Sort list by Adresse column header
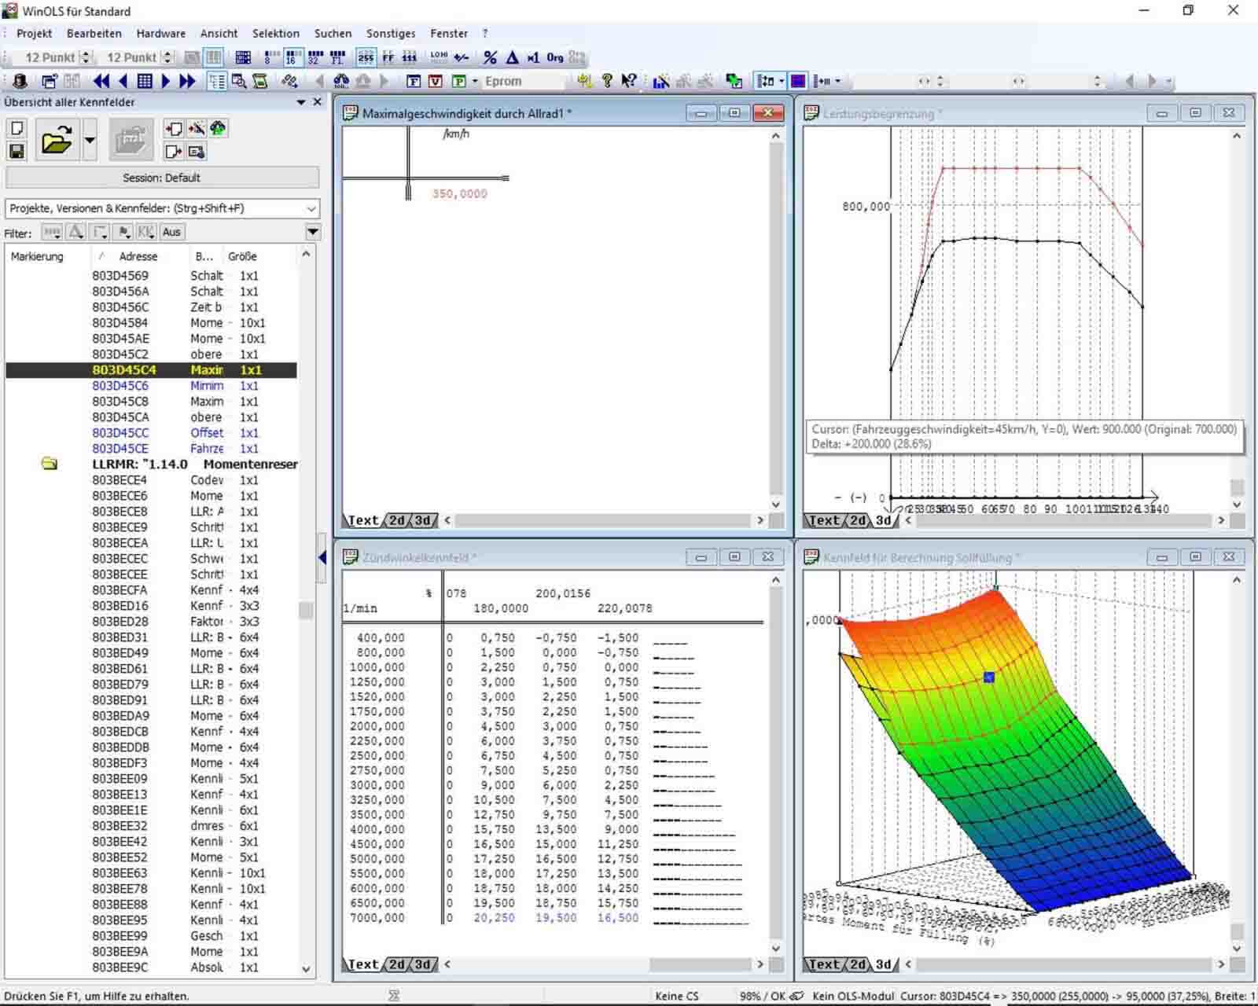This screenshot has height=1006, width=1258. 138,256
